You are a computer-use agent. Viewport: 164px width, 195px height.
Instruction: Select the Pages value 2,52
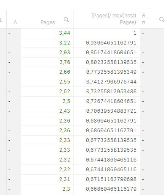tap(65, 92)
